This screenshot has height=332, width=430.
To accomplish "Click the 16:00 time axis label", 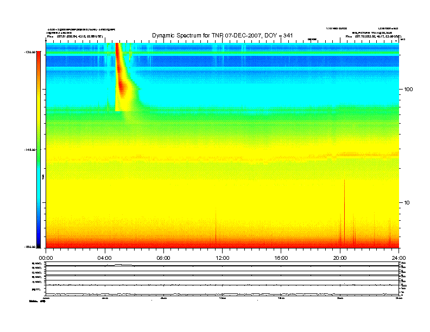I will coord(281,258).
